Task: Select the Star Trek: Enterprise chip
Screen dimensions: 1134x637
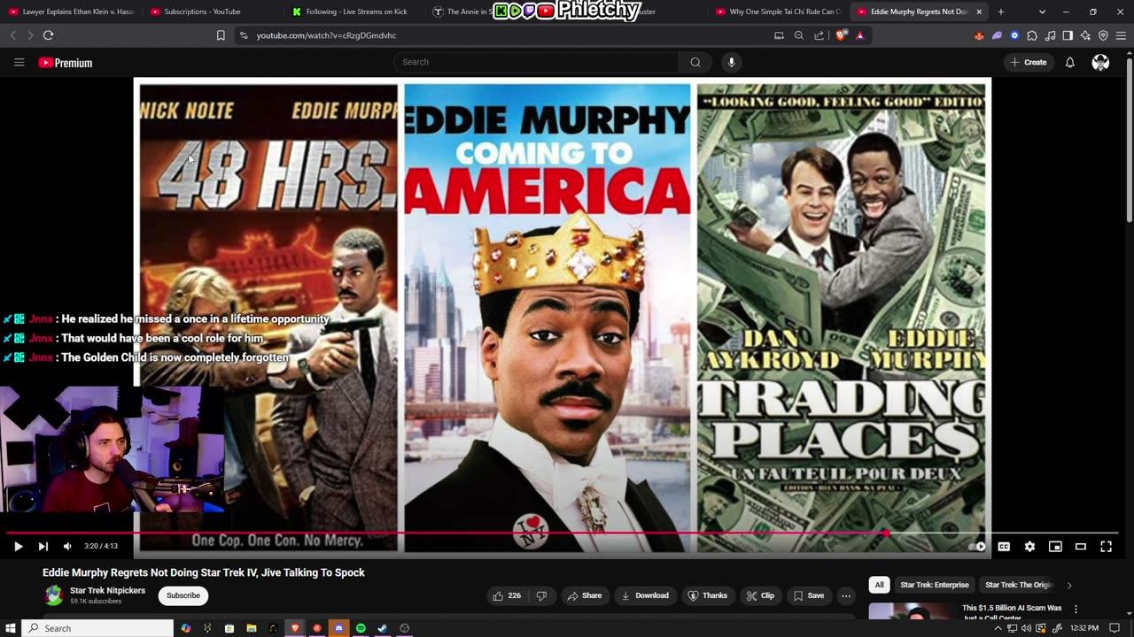Action: 935,585
